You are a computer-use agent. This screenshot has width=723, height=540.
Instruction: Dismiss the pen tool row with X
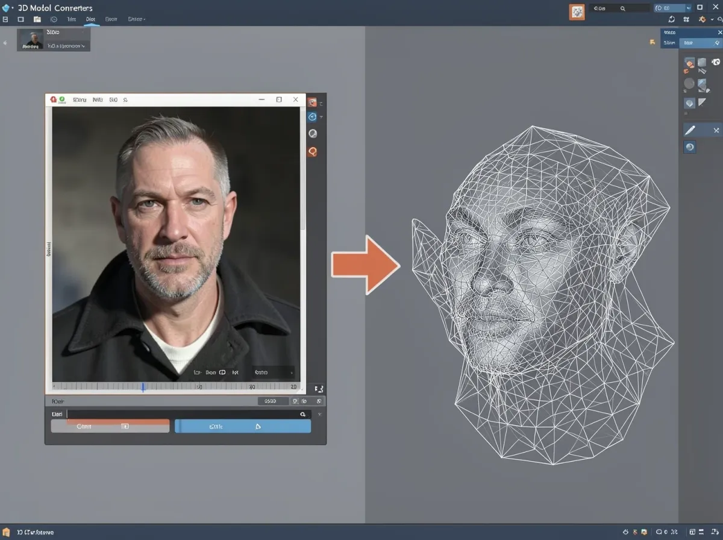(716, 130)
